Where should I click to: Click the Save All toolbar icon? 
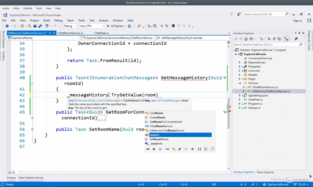coord(40,26)
